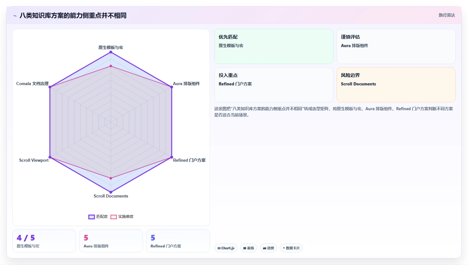
Task: Click the Aura 排版组件 radar axis label
Action: pyautogui.click(x=186, y=84)
